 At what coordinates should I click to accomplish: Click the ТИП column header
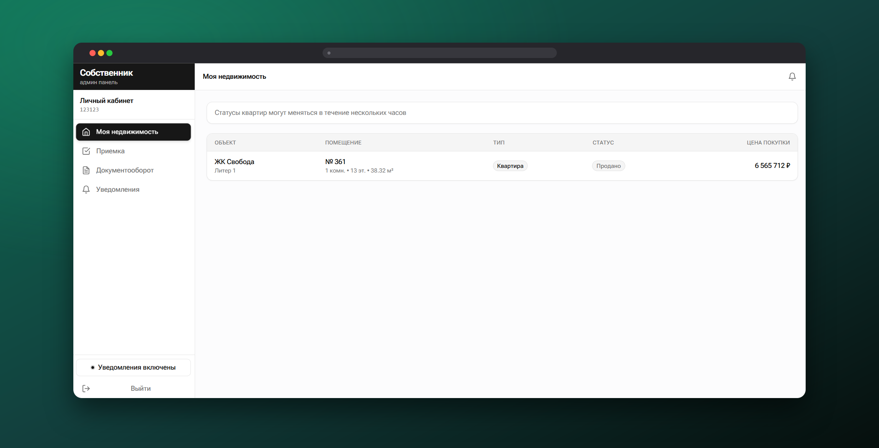pos(498,143)
